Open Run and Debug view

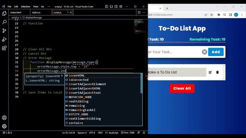pos(4,39)
